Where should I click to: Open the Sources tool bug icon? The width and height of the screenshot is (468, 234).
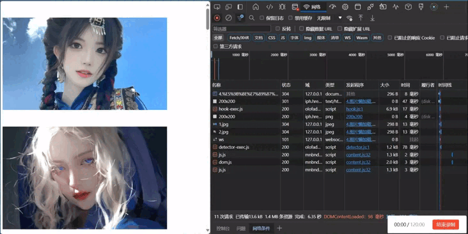point(282,7)
